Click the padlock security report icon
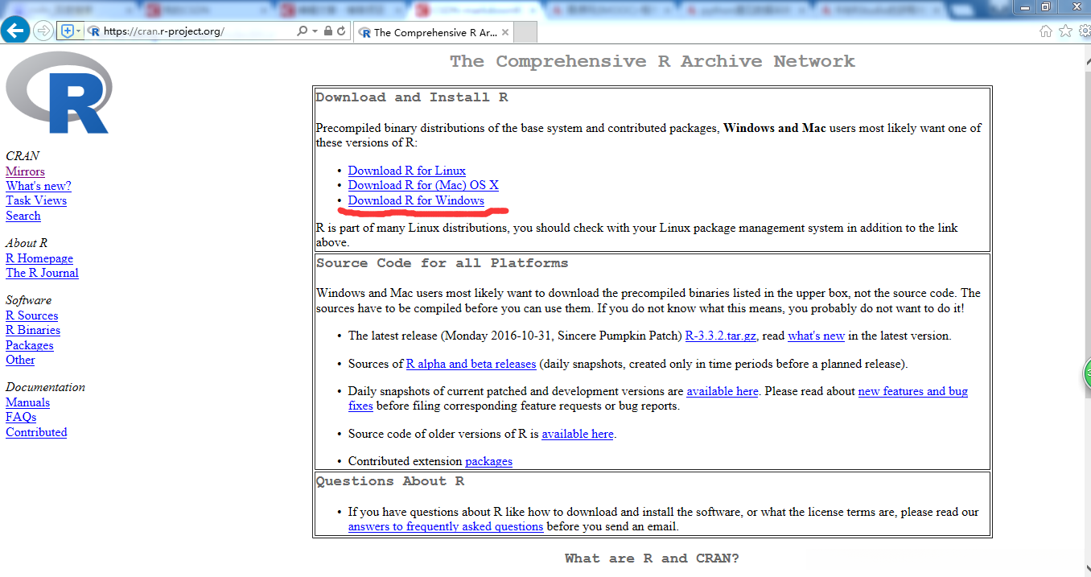1091x577 pixels. pos(327,31)
